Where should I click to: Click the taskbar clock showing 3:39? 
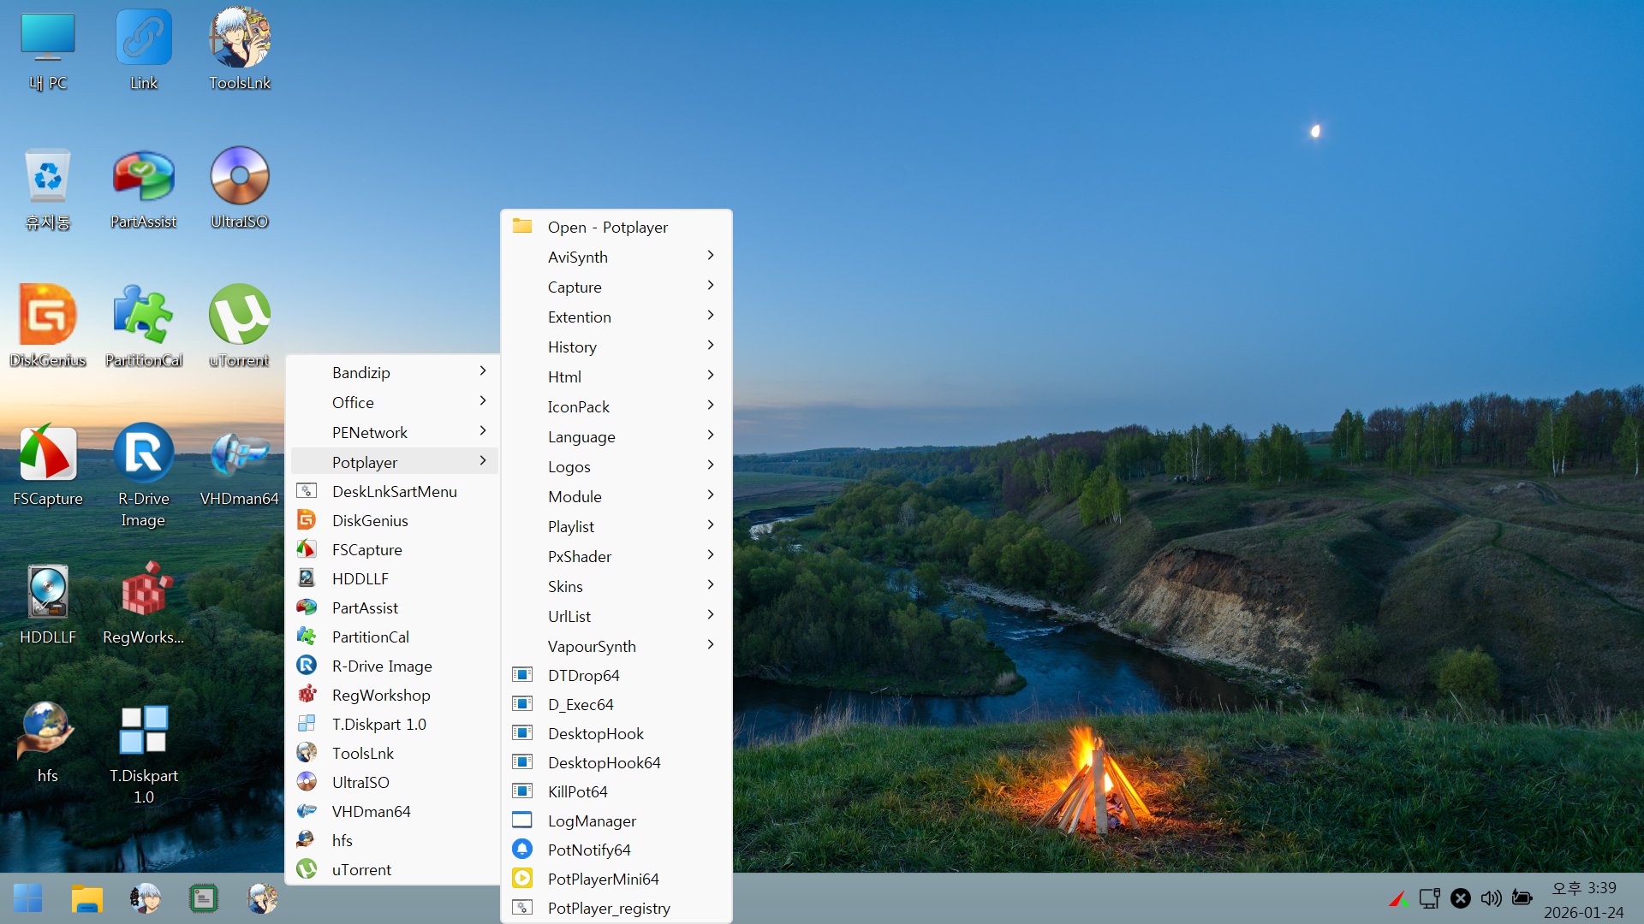(x=1583, y=900)
